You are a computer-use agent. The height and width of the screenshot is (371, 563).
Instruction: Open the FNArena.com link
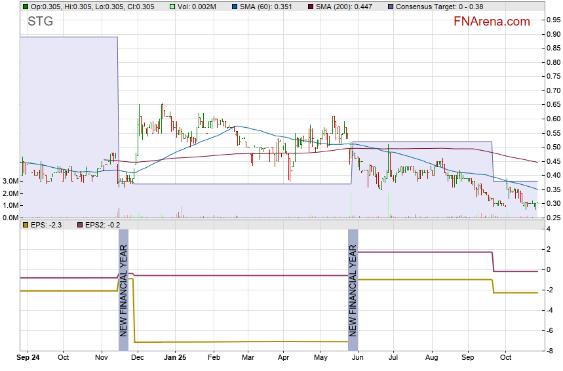tap(492, 22)
